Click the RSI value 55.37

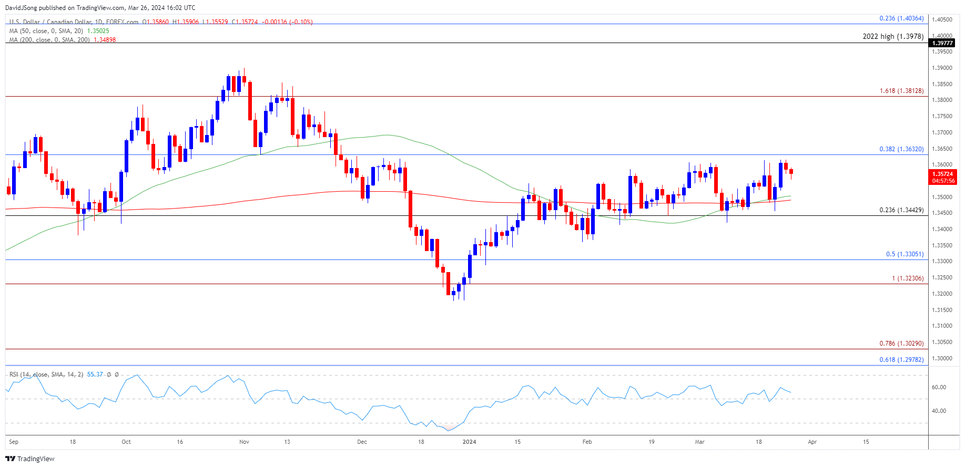click(x=95, y=375)
